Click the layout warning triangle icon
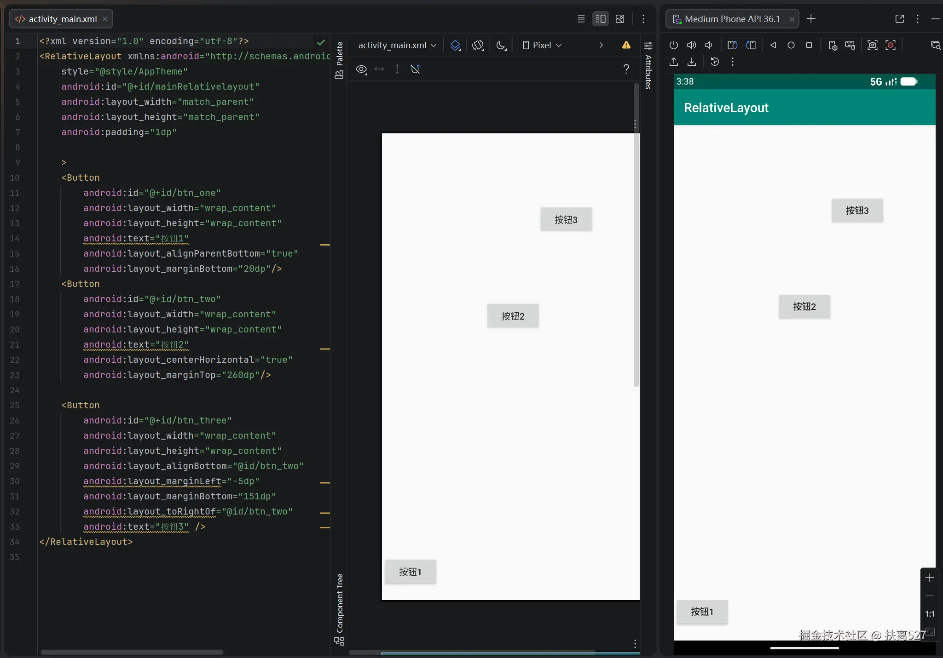The image size is (943, 658). click(x=626, y=45)
